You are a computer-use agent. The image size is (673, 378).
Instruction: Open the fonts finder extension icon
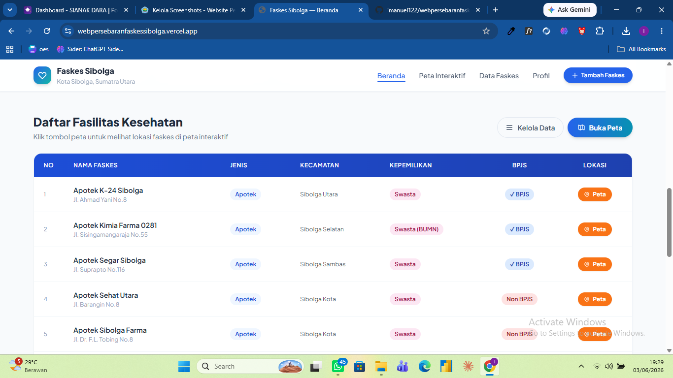pyautogui.click(x=529, y=31)
